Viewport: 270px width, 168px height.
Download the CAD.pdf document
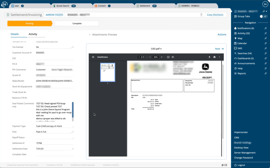pos(209,57)
